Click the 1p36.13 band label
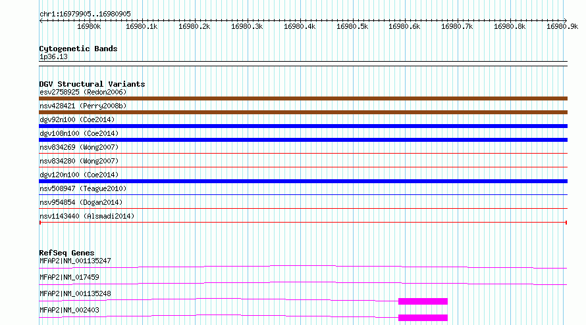Image resolution: width=586 pixels, height=325 pixels. coord(53,56)
